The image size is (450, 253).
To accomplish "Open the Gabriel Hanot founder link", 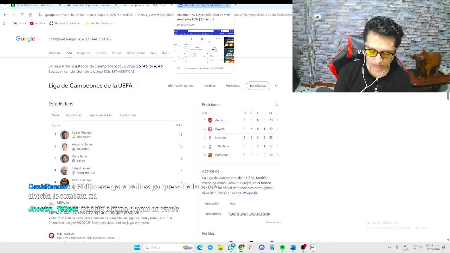I will click(238, 214).
